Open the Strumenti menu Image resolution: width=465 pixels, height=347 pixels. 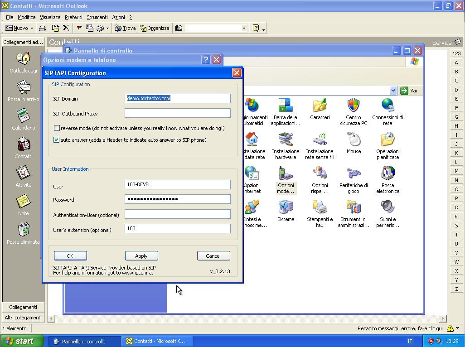click(97, 17)
